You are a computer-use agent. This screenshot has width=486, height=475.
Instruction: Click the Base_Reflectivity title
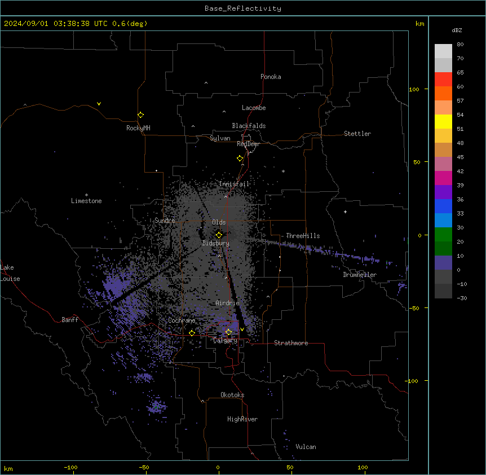[243, 8]
